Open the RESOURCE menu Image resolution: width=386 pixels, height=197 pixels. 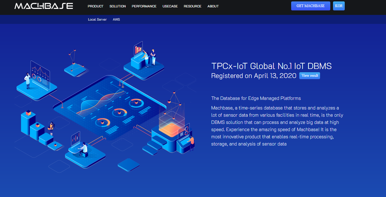[193, 7]
